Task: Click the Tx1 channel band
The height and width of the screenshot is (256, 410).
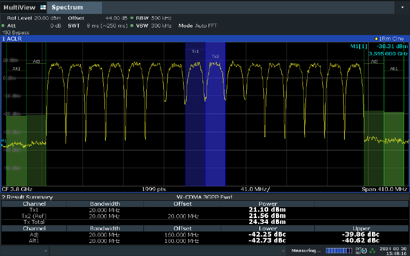Action: pos(195,114)
